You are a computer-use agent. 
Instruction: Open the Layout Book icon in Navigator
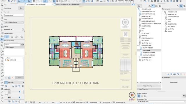[x=156, y=6]
